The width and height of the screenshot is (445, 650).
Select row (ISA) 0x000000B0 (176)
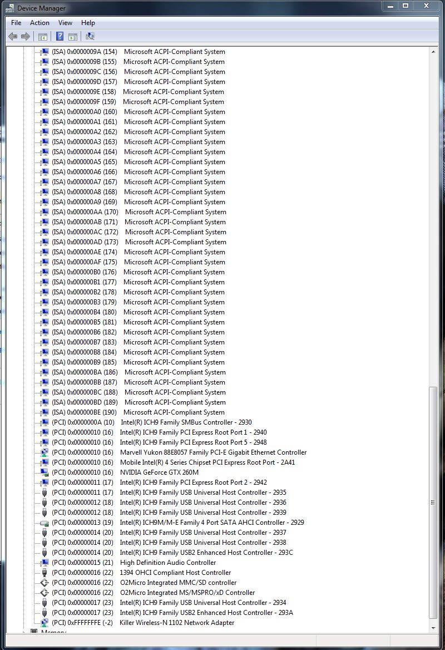coord(138,272)
